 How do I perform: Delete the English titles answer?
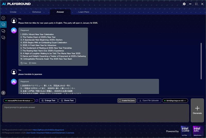coord(33,63)
